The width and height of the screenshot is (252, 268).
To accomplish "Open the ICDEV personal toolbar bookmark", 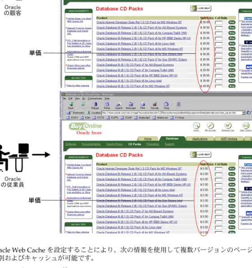I will click(x=72, y=117).
